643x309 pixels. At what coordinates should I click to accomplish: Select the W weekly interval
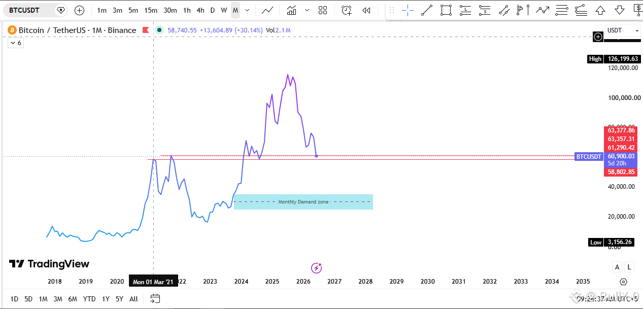[224, 10]
